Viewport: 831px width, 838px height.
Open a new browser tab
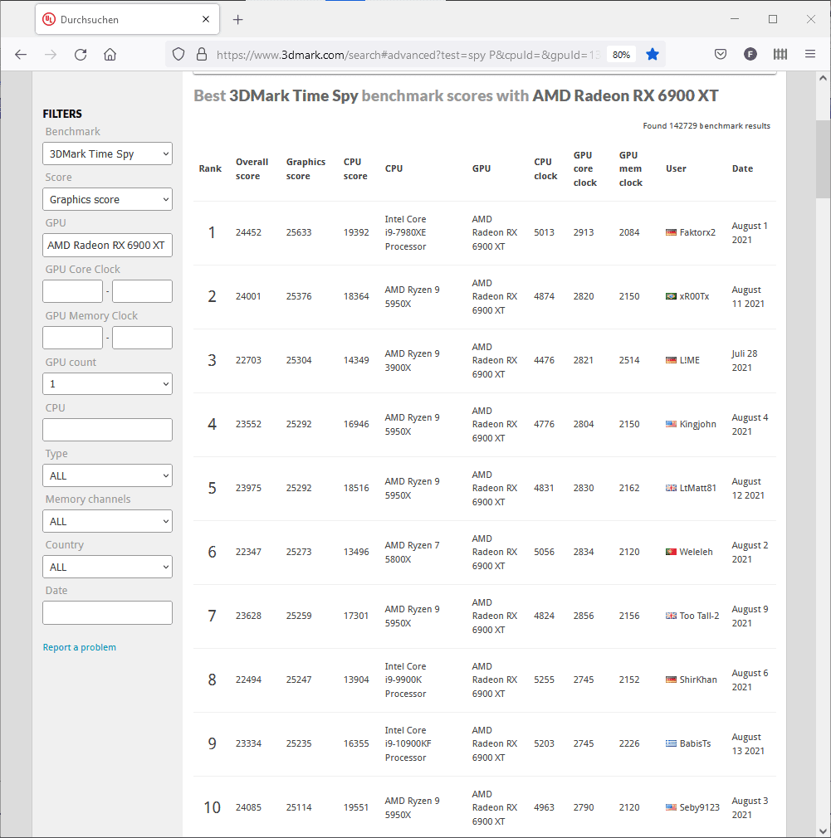238,20
